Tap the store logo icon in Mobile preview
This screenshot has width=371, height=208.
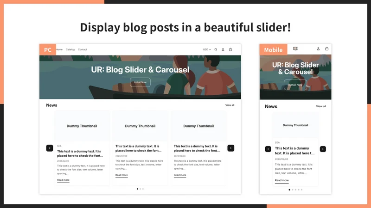[295, 49]
